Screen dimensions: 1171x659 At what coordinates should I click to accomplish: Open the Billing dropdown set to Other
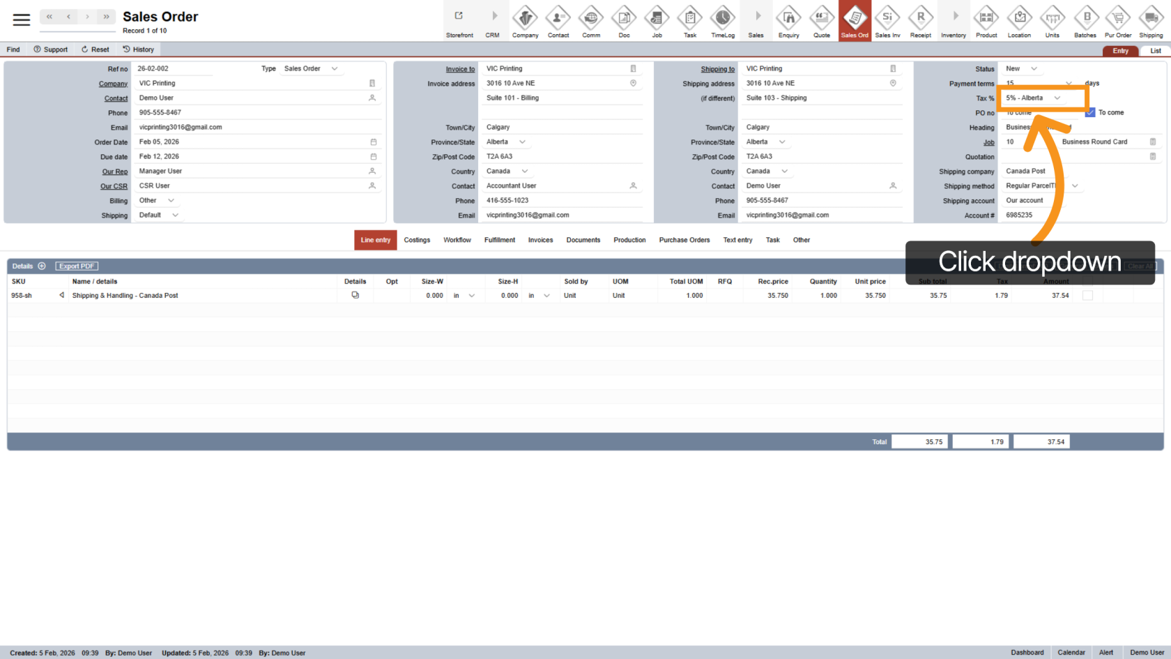tap(171, 201)
